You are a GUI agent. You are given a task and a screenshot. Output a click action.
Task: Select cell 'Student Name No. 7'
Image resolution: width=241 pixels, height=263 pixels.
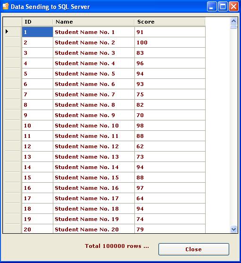tap(94, 94)
